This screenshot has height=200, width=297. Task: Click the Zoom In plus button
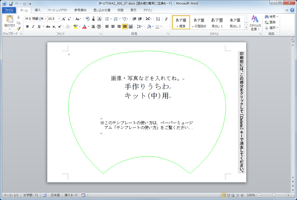pyautogui.click(x=288, y=195)
